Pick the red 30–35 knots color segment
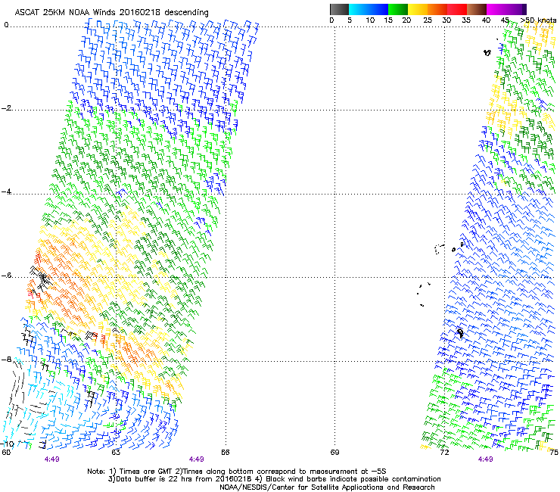 pyautogui.click(x=457, y=9)
